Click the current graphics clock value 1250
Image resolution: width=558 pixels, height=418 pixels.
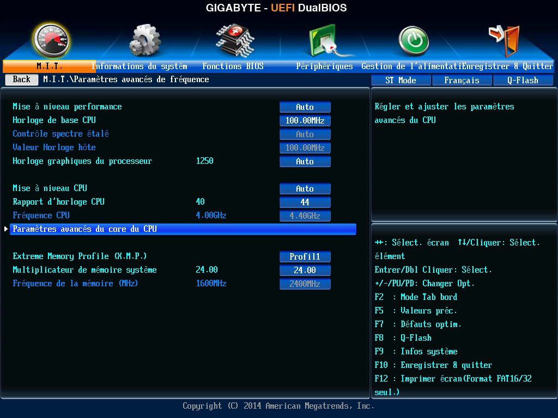coord(205,161)
